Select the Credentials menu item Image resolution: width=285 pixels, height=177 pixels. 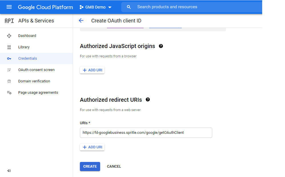(36, 59)
